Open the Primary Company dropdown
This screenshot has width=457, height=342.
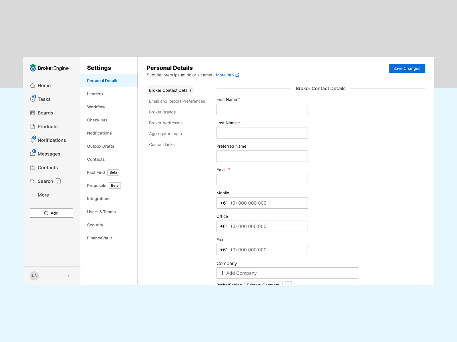click(263, 284)
